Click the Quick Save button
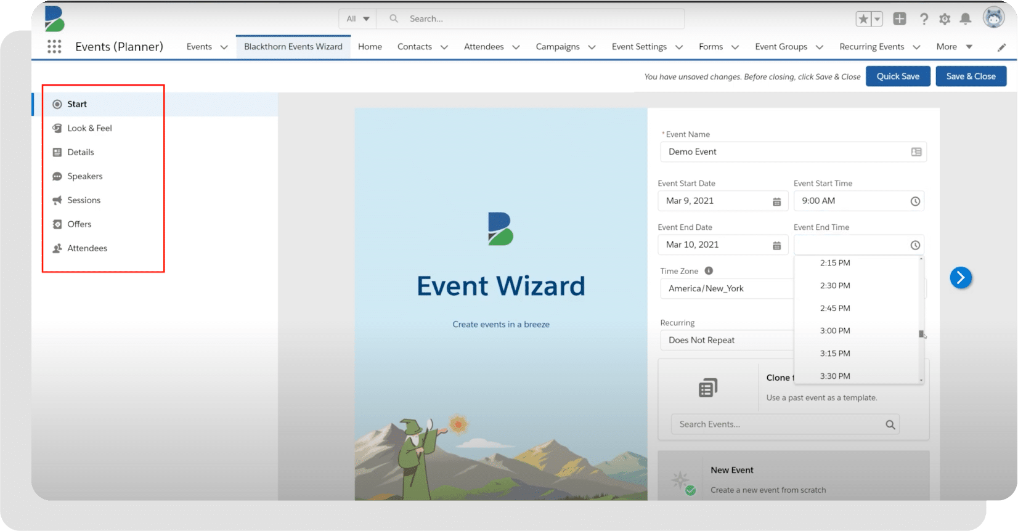Image resolution: width=1018 pixels, height=531 pixels. (898, 76)
